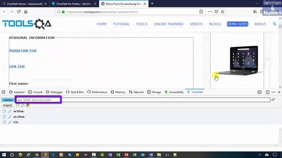
Task: Copy the abs XPath value
Action: click(x=4, y=117)
